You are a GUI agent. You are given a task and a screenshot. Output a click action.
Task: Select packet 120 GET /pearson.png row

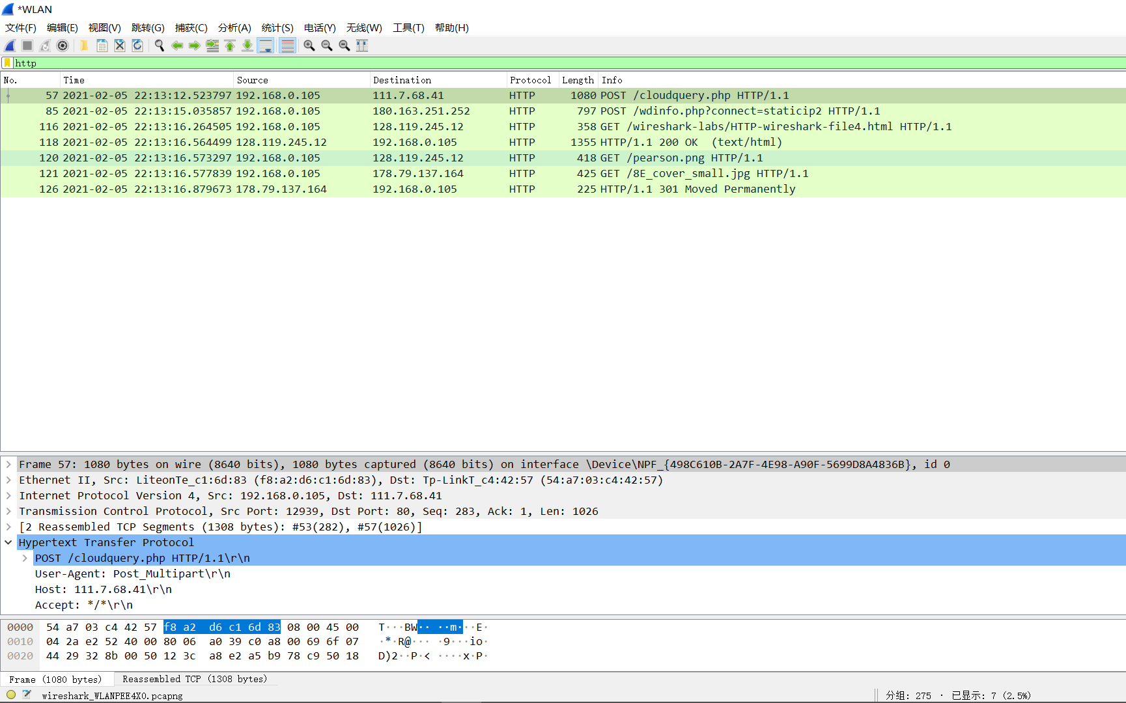(563, 158)
